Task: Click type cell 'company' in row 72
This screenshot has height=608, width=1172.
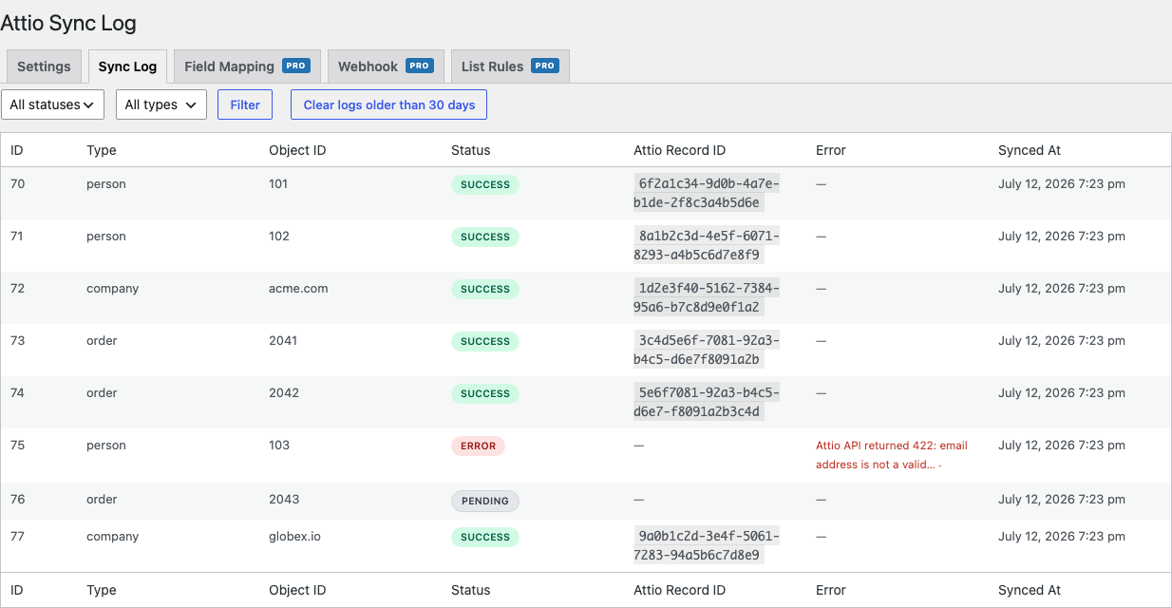Action: tap(113, 288)
